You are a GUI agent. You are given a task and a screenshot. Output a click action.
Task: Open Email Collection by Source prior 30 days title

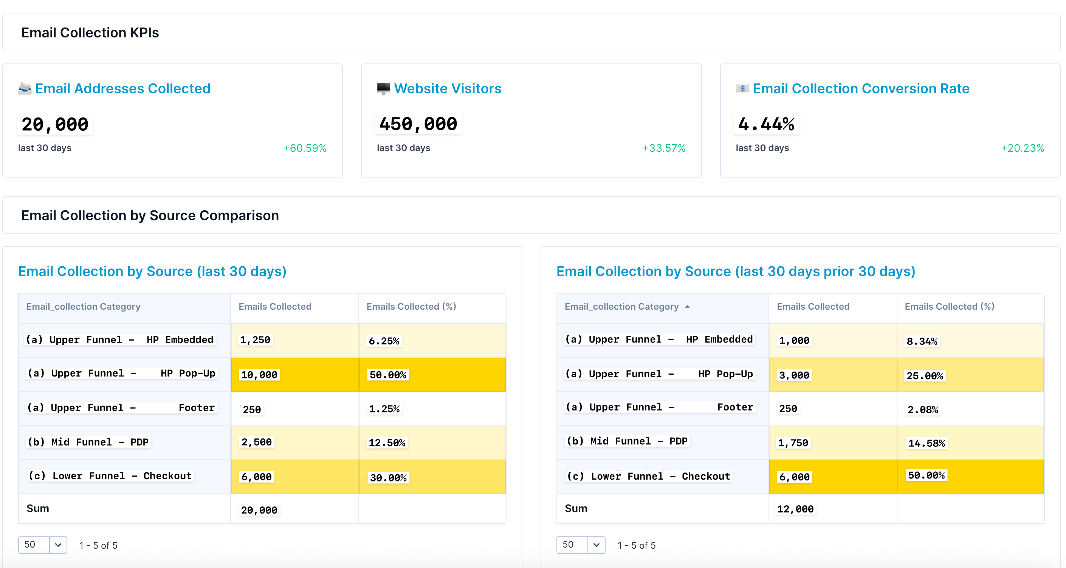click(735, 271)
